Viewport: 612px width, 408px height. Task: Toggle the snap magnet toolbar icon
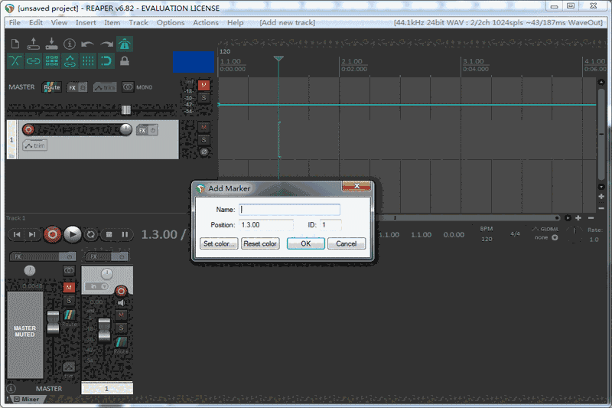point(106,60)
